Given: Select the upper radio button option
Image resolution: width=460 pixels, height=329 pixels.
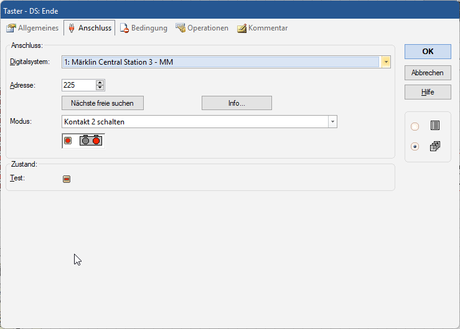Looking at the screenshot, I should [415, 126].
